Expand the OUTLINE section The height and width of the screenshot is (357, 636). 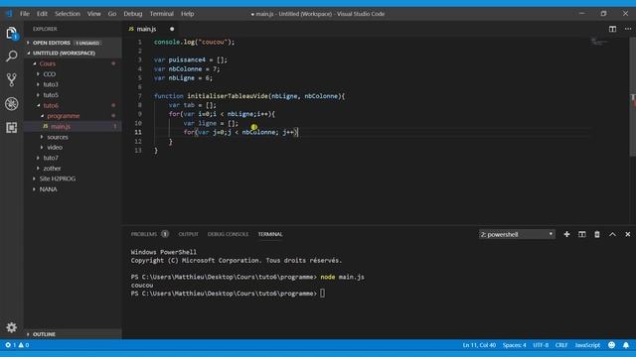pos(73,334)
